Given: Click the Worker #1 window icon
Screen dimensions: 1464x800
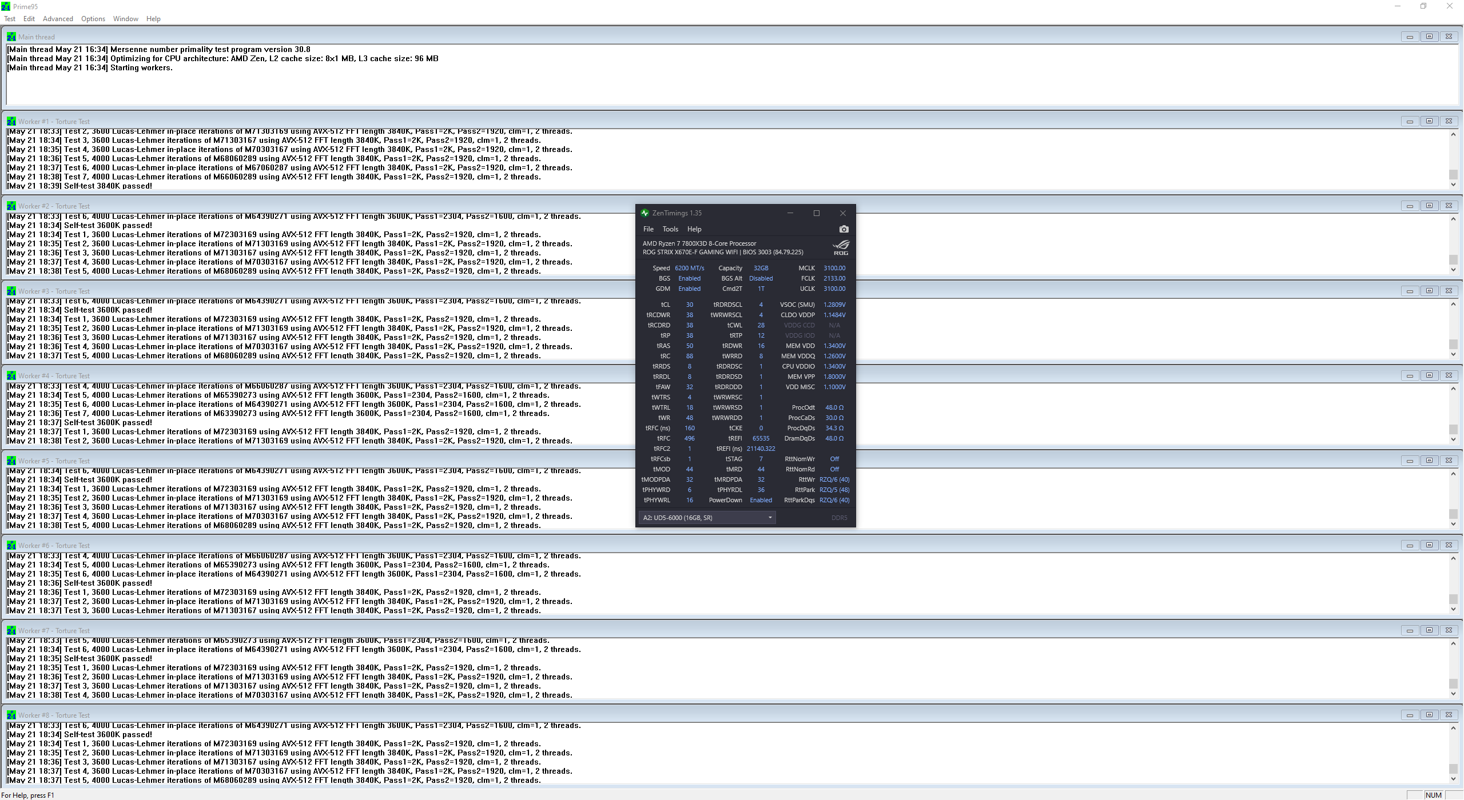Looking at the screenshot, I should click(11, 121).
